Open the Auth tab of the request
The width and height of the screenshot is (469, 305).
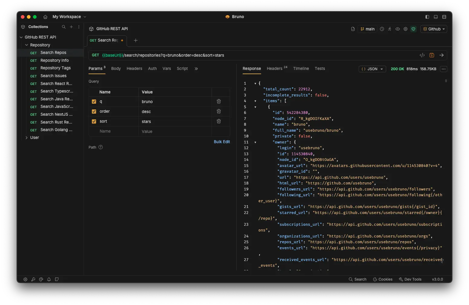[152, 68]
